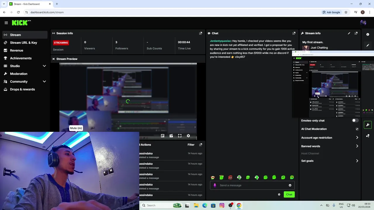Switch stream preview to theater mode

pyautogui.click(x=171, y=136)
